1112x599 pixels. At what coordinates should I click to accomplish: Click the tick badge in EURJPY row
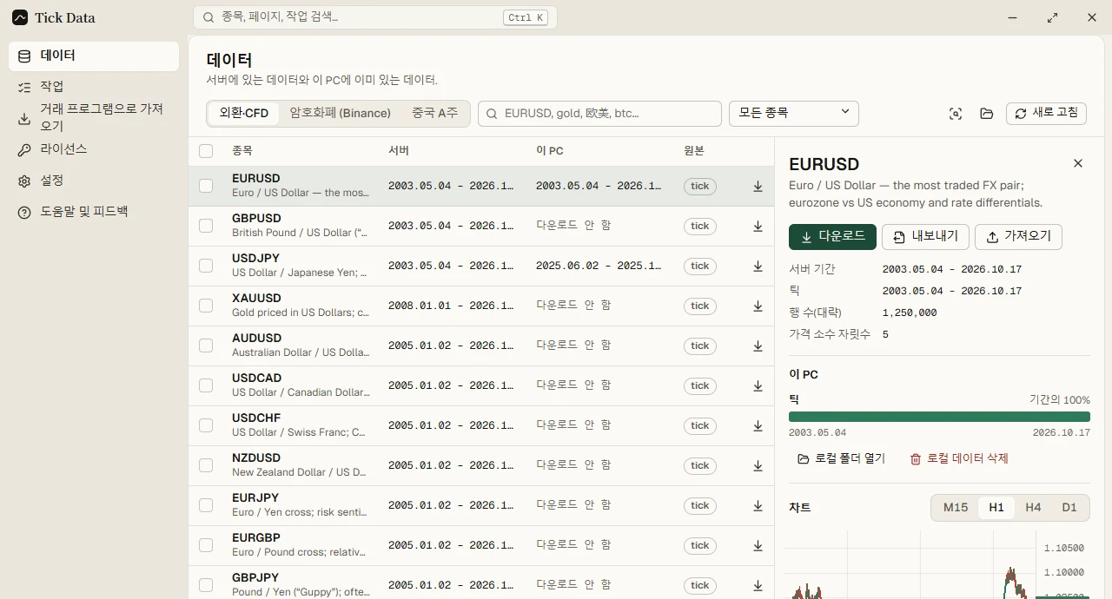pyautogui.click(x=700, y=506)
